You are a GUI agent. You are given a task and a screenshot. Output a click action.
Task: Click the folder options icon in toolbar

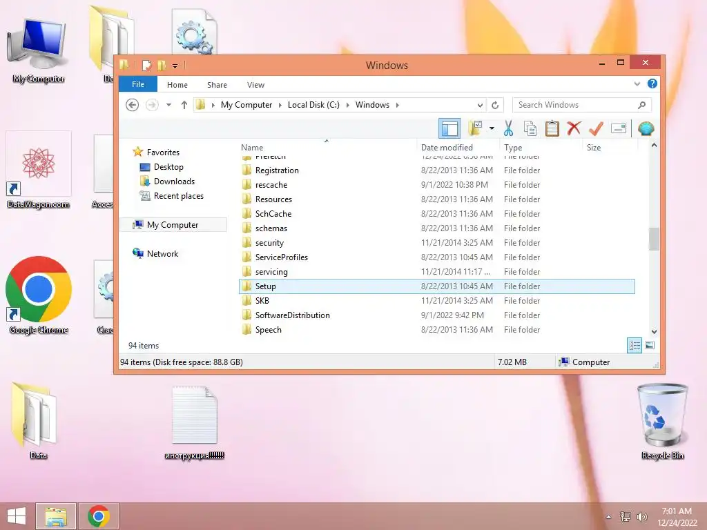tap(475, 128)
